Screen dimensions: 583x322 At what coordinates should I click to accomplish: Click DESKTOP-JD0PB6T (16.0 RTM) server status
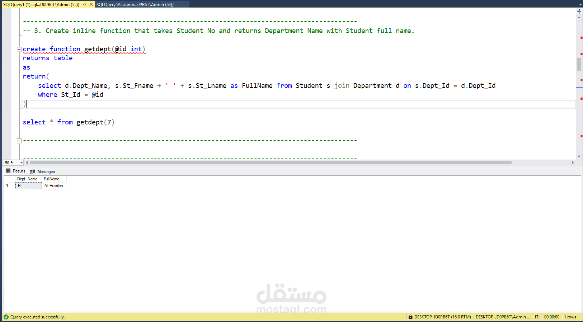pos(442,317)
